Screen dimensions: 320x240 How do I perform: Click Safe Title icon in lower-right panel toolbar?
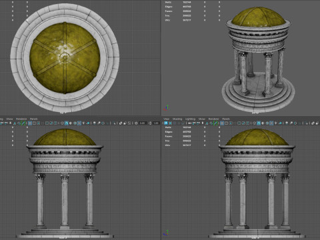[247, 123]
